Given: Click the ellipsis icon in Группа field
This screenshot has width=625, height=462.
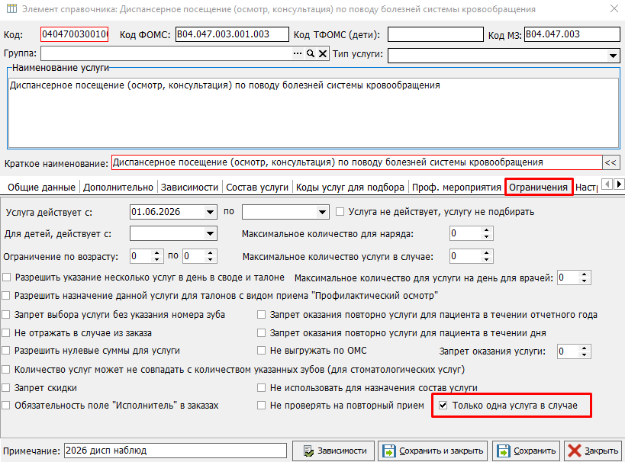Looking at the screenshot, I should click(298, 53).
